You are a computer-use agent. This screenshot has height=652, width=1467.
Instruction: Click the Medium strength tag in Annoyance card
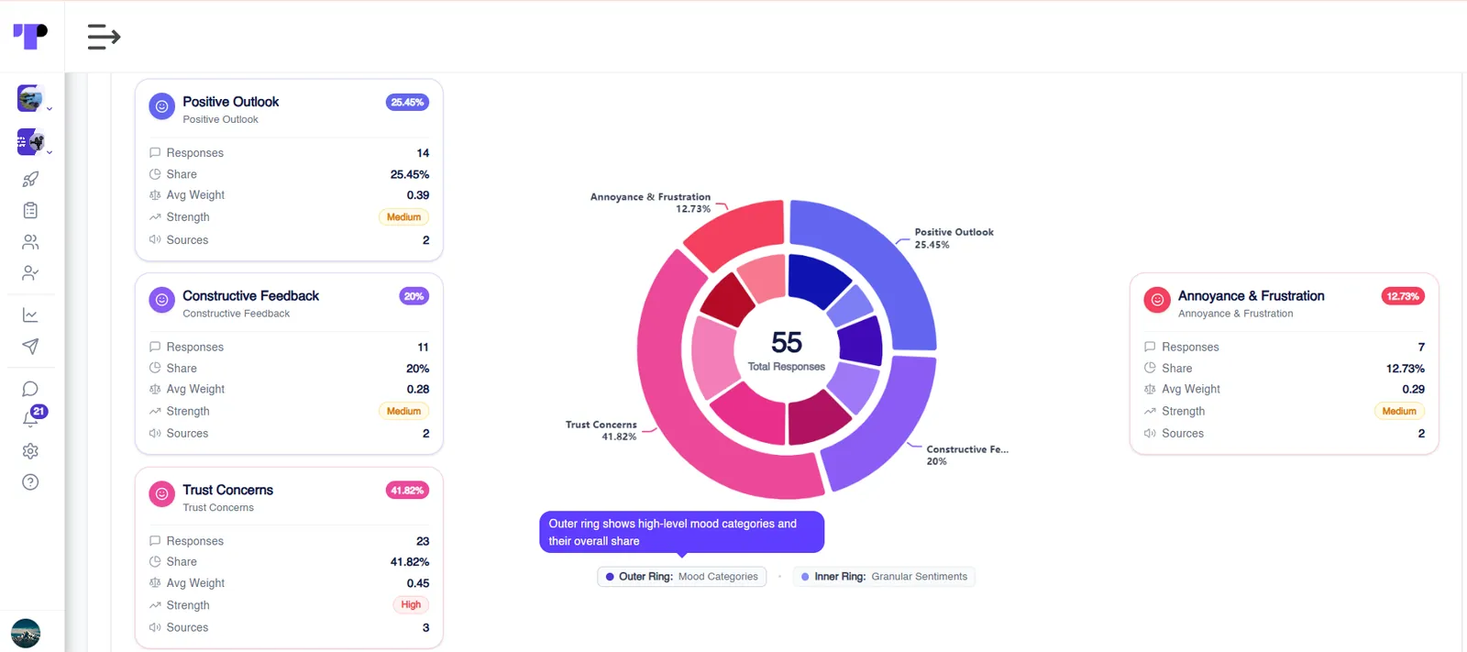[1399, 412]
